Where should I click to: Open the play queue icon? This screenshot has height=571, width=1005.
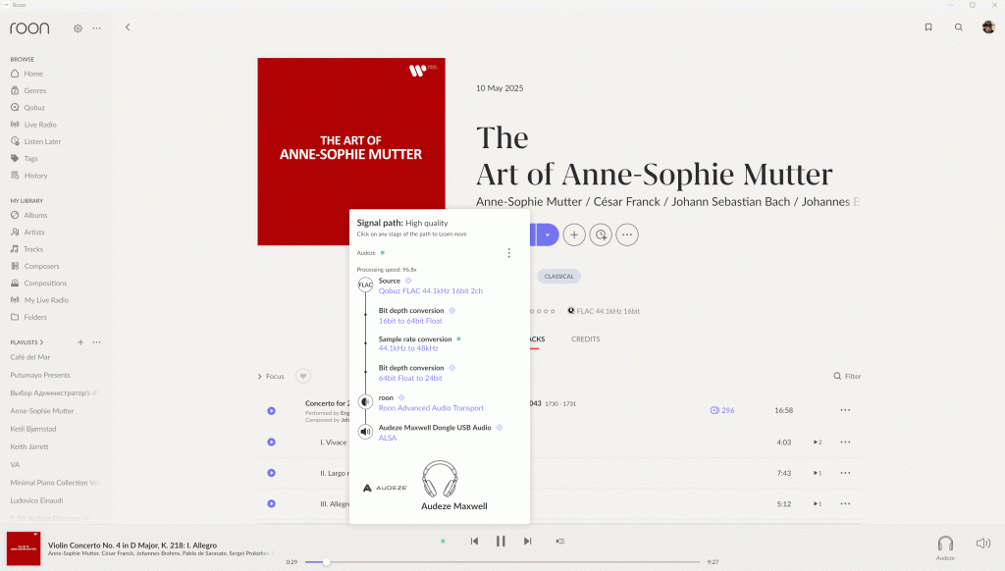[x=560, y=542]
